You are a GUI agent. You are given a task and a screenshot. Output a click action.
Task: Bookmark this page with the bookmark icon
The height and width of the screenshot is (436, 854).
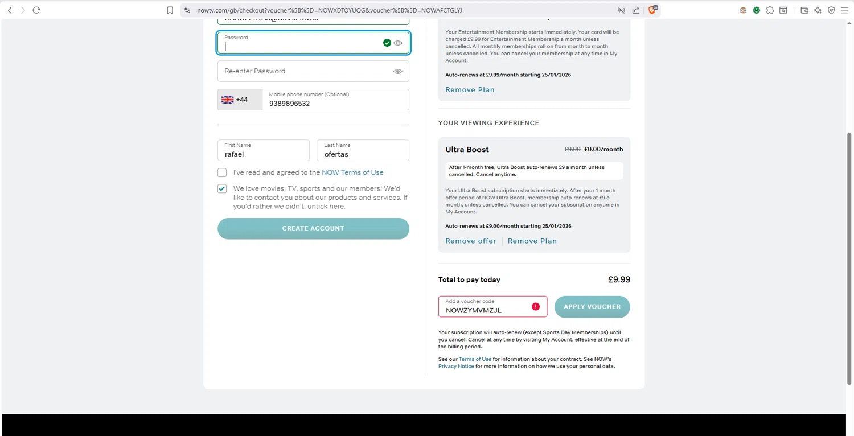coord(170,10)
